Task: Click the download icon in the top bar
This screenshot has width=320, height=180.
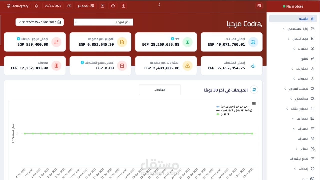Action: click(123, 6)
